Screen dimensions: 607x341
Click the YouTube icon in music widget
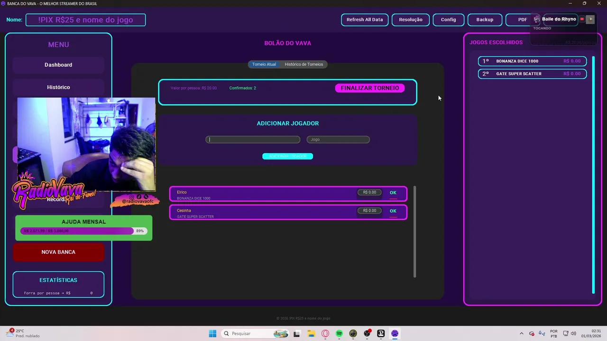[x=582, y=19]
